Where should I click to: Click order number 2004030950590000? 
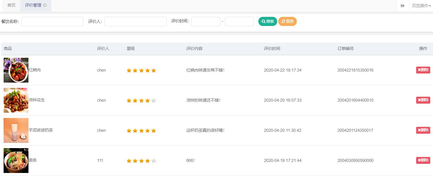tap(355, 161)
